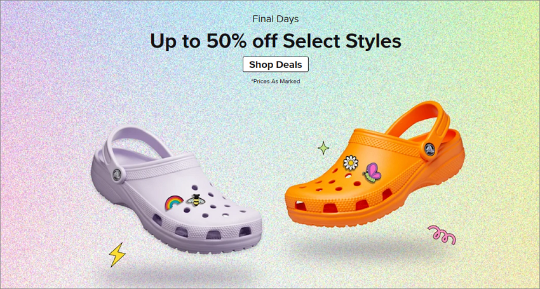The image size is (540, 289).
Task: Select the bee charm on lavender clog
Action: [x=194, y=200]
